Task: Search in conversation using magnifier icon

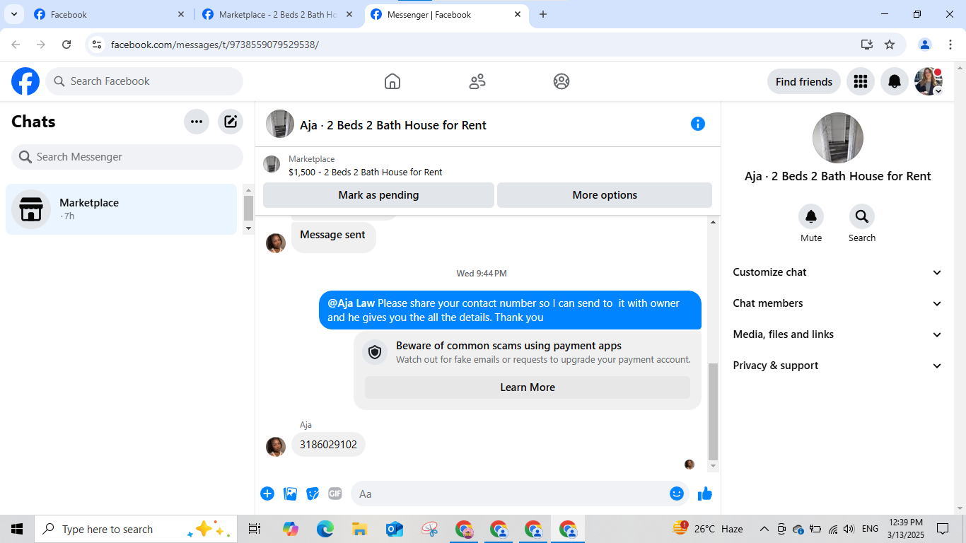Action: (x=862, y=216)
